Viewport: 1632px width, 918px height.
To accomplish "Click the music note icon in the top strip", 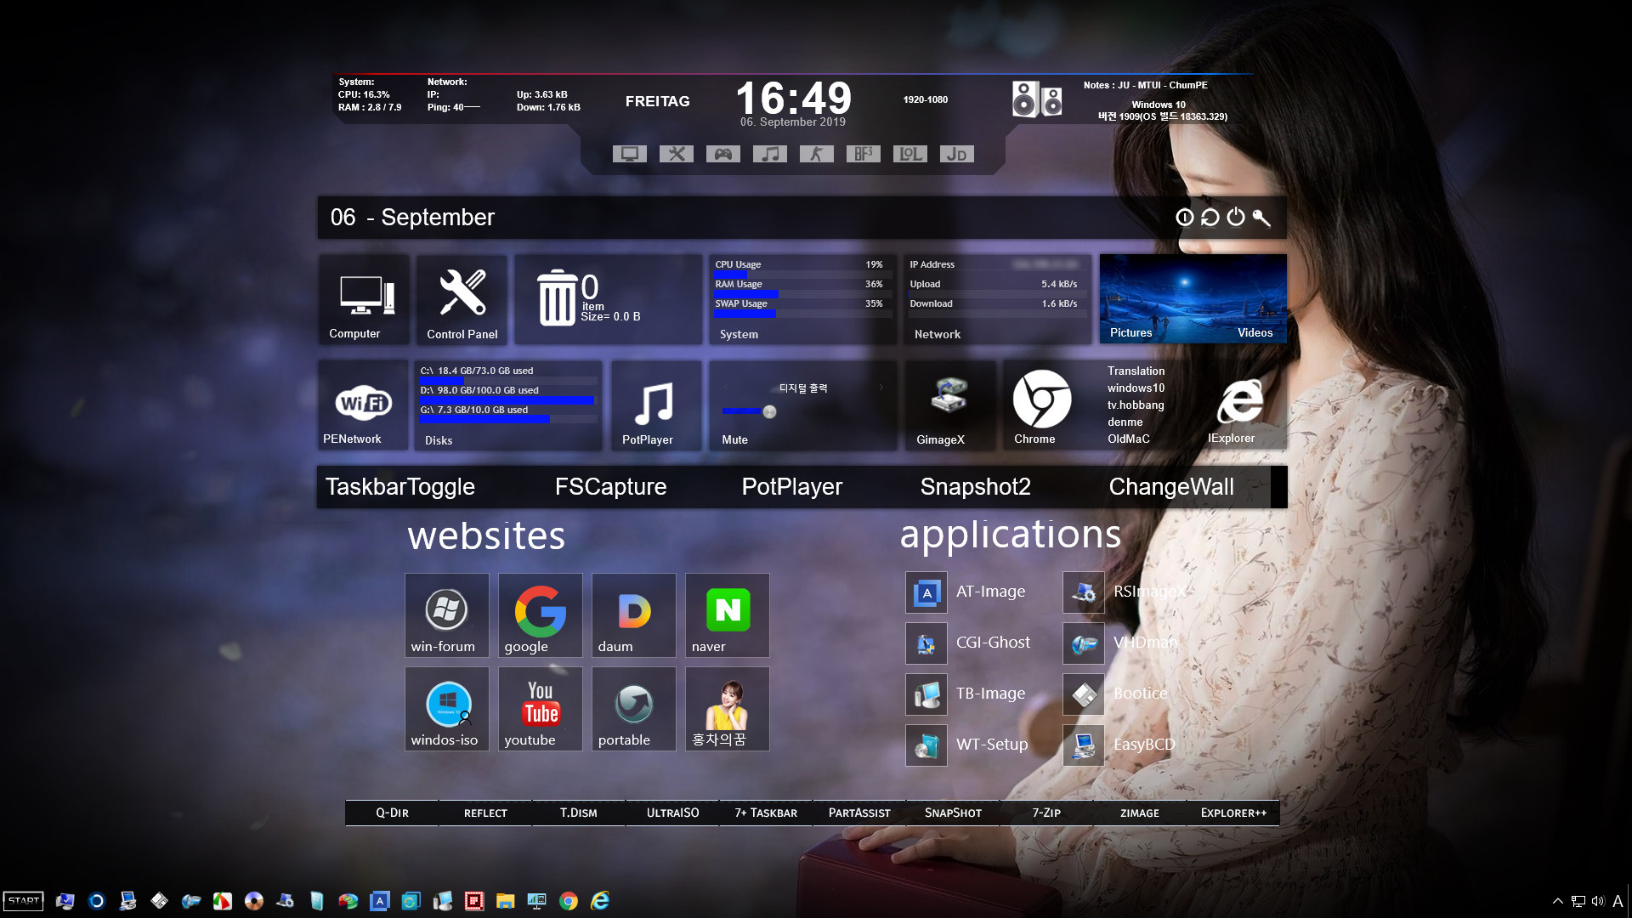I will click(x=769, y=154).
